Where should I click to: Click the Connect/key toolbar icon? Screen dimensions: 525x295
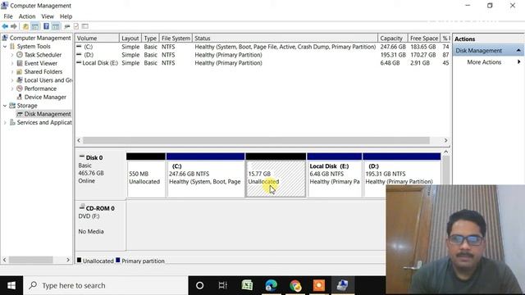(x=67, y=26)
